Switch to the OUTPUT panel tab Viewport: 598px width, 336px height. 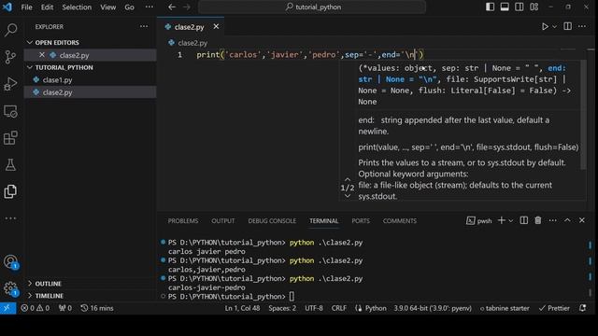[x=223, y=221]
